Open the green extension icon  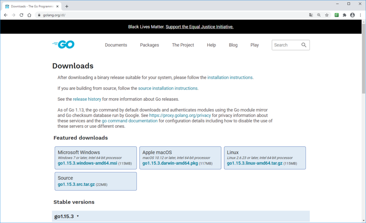pos(337,15)
